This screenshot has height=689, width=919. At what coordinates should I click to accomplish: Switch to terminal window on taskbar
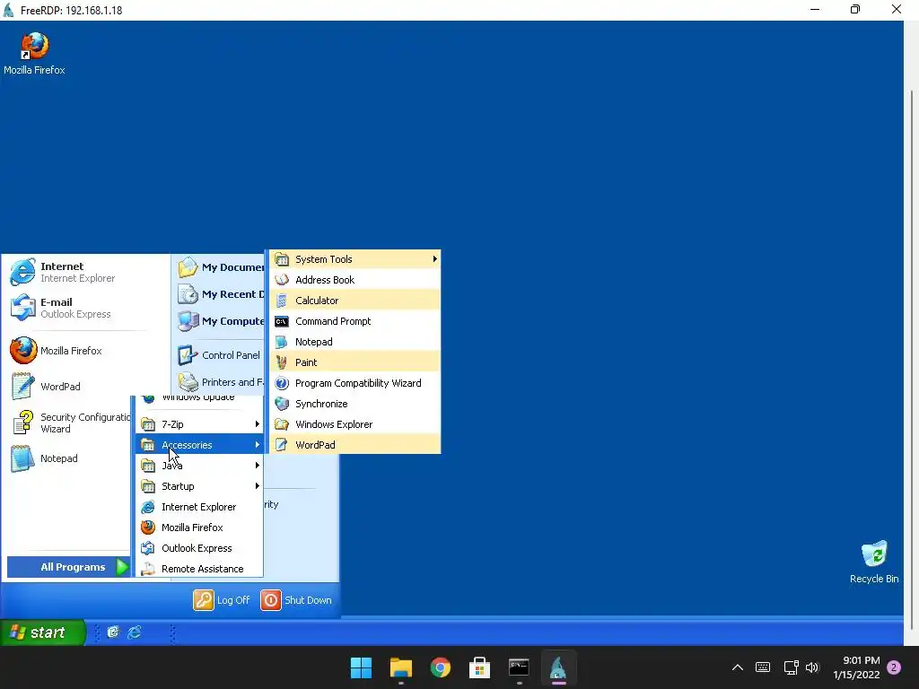point(519,667)
